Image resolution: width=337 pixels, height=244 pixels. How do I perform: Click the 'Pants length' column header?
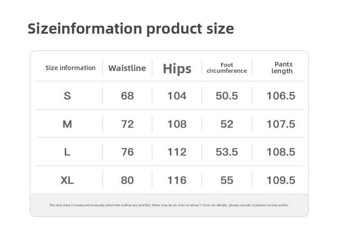(x=283, y=68)
